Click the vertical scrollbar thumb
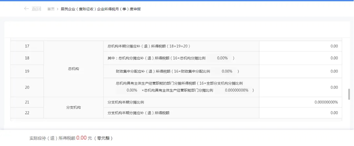354x146 pixels. 349,94
